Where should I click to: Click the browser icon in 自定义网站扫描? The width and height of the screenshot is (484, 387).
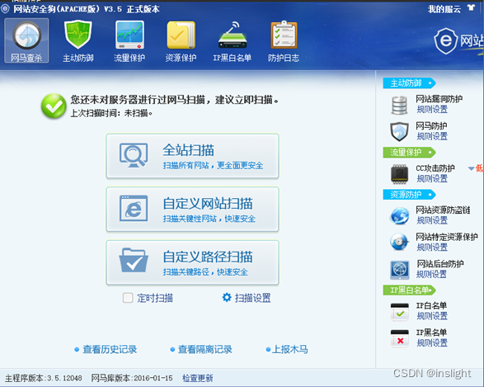pos(134,209)
